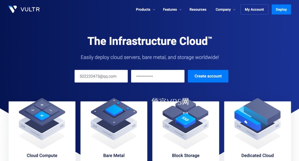The height and width of the screenshot is (161, 299).
Task: Open My Account page
Action: point(254,10)
